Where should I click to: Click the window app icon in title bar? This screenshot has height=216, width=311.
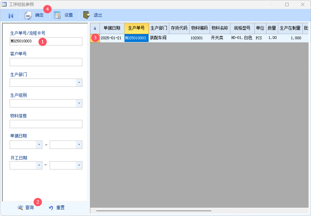tap(4, 4)
